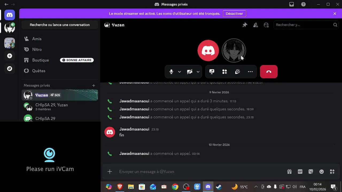Show hidden system tray icons chevron
This screenshot has width=342, height=192.
pos(256,187)
